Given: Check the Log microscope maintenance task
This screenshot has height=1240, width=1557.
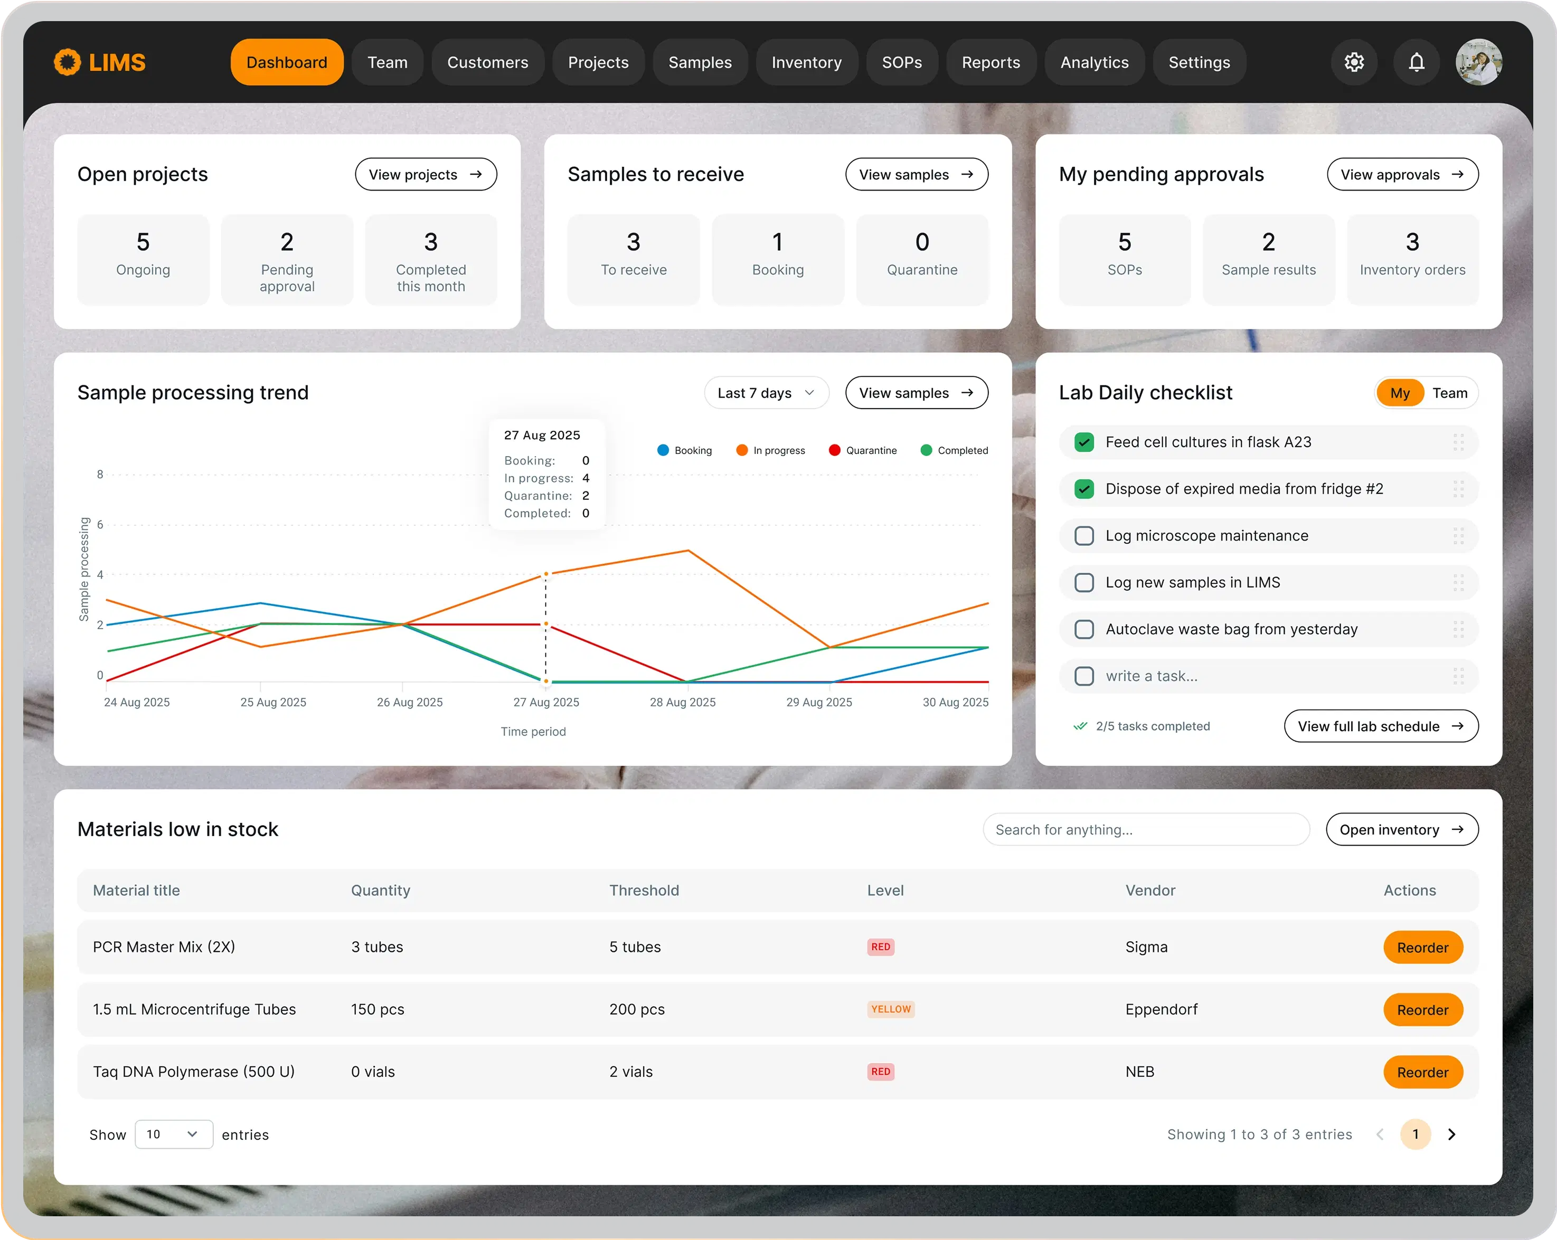Looking at the screenshot, I should (1083, 535).
